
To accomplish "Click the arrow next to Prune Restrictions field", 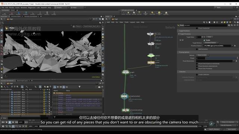I will click(x=236, y=61).
